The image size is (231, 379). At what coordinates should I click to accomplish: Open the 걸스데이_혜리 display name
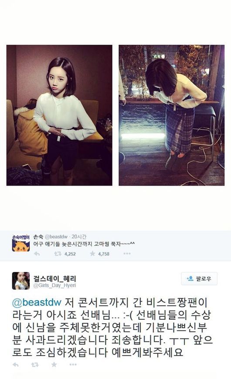(54, 278)
